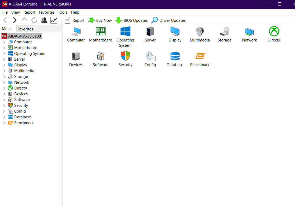The image size is (295, 206).
Task: Click the user silhouette toolbar icon
Action: 44,20
